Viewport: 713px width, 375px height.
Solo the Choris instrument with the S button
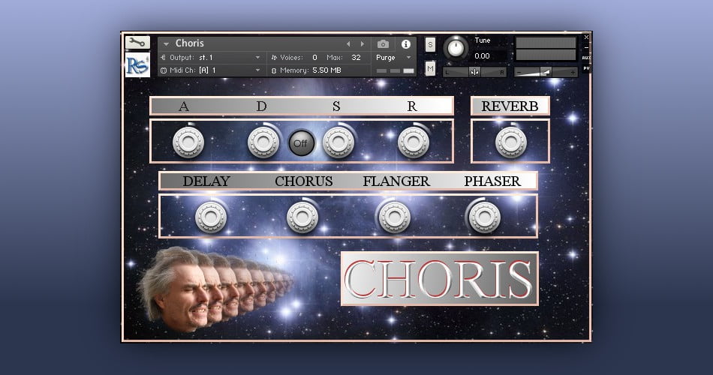(430, 44)
